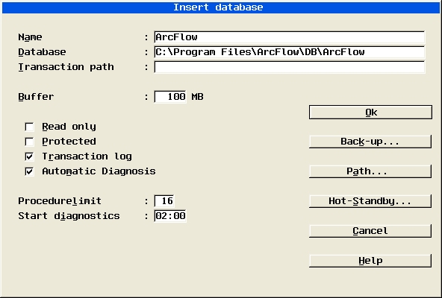The height and width of the screenshot is (298, 442).
Task: Click the Start diagnostics time field
Action: (x=170, y=216)
